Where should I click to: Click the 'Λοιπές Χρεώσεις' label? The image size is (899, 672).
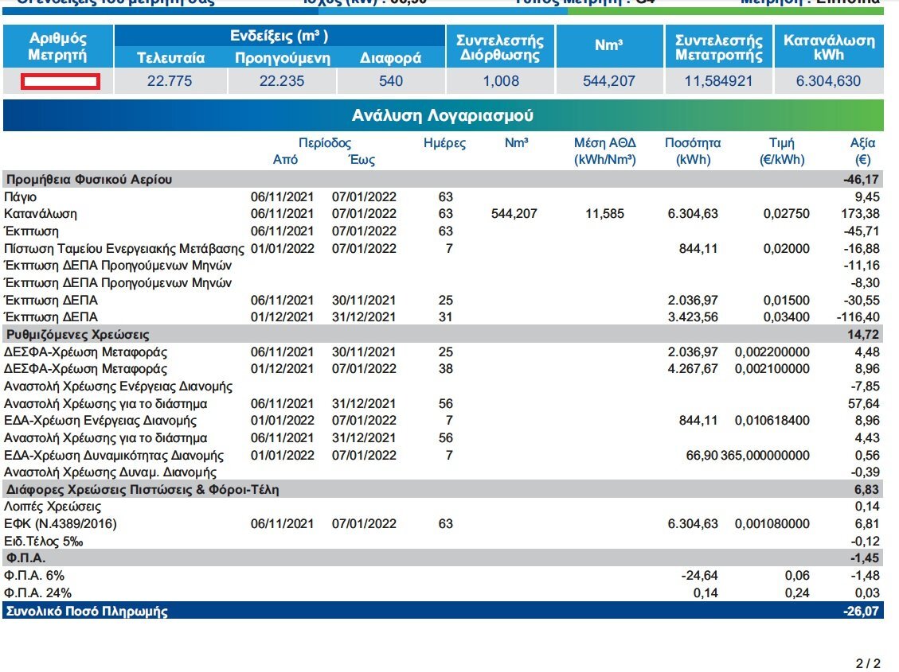(x=53, y=507)
